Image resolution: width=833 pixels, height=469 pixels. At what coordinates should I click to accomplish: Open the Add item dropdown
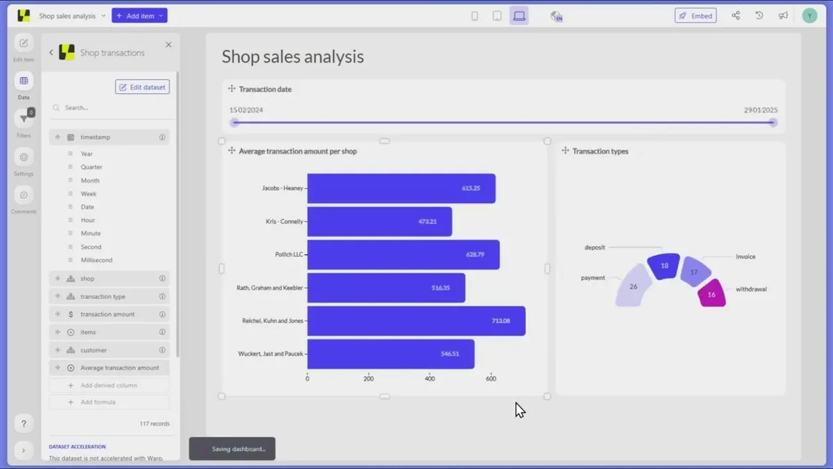[140, 15]
